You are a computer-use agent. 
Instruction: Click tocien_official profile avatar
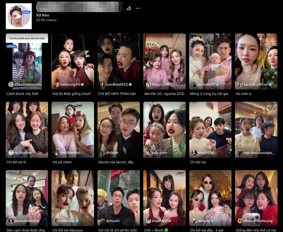pyautogui.click(x=240, y=85)
